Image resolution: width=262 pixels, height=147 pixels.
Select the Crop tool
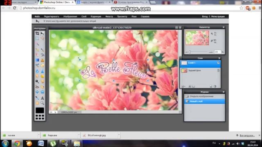(37, 33)
